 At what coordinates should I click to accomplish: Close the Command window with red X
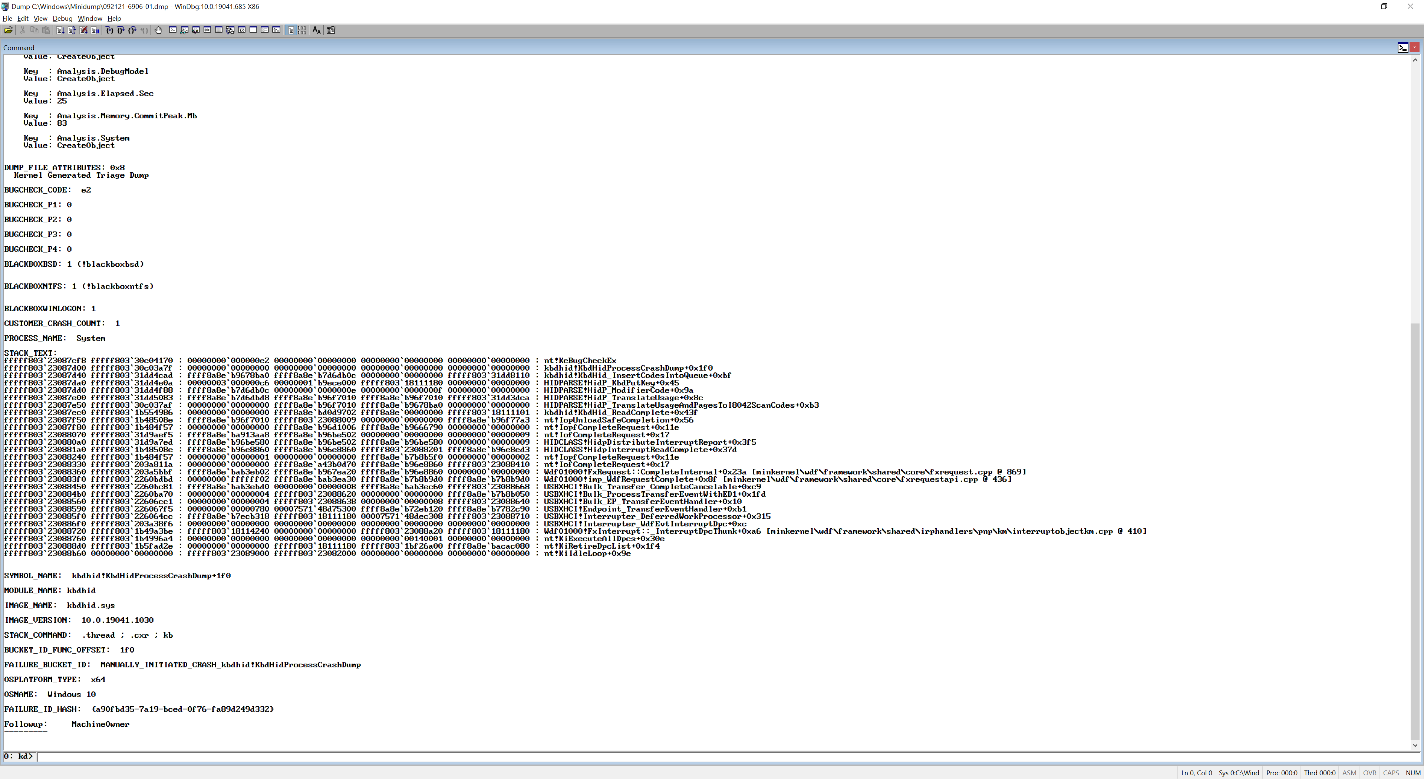pyautogui.click(x=1415, y=47)
